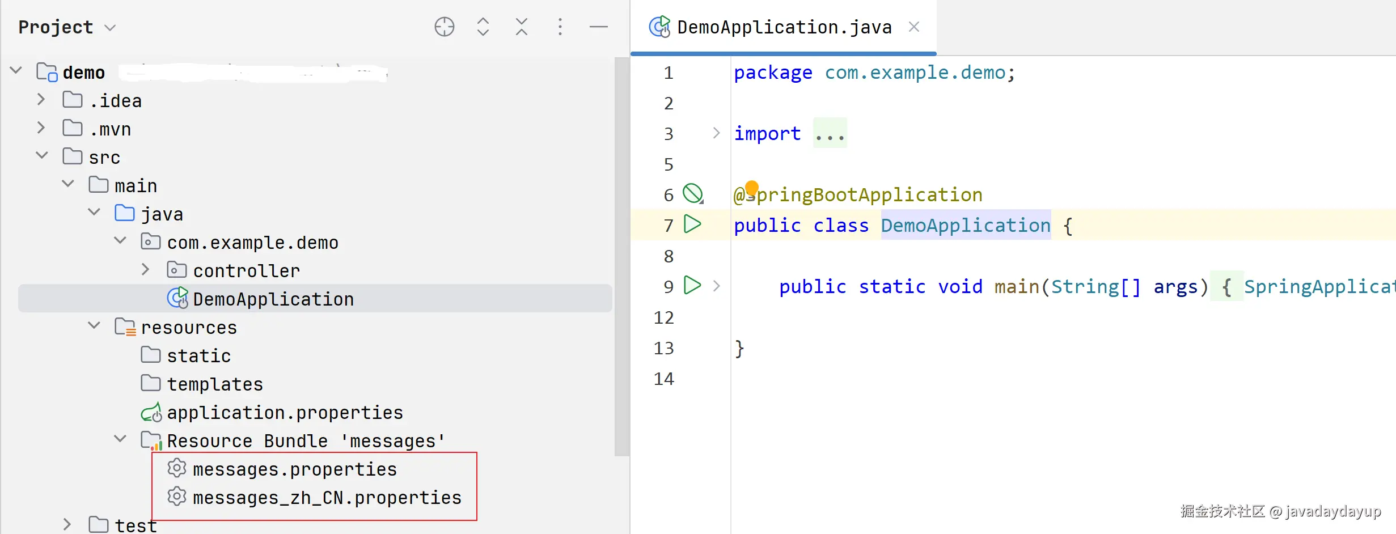Screen dimensions: 1396x534
Task: Collapse the Resource Bundle 'messages' node
Action: click(x=120, y=438)
